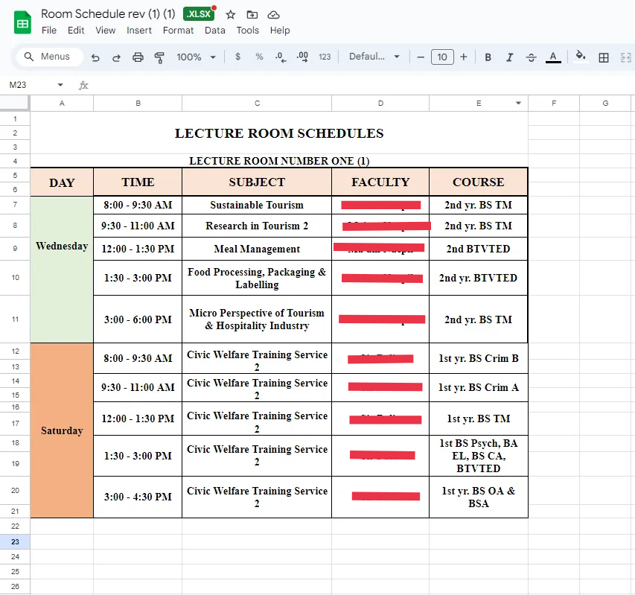Click the 3:00 - 4:30 PM time cell
635x595 pixels.
coord(138,497)
